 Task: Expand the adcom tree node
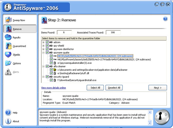click(x=43, y=42)
